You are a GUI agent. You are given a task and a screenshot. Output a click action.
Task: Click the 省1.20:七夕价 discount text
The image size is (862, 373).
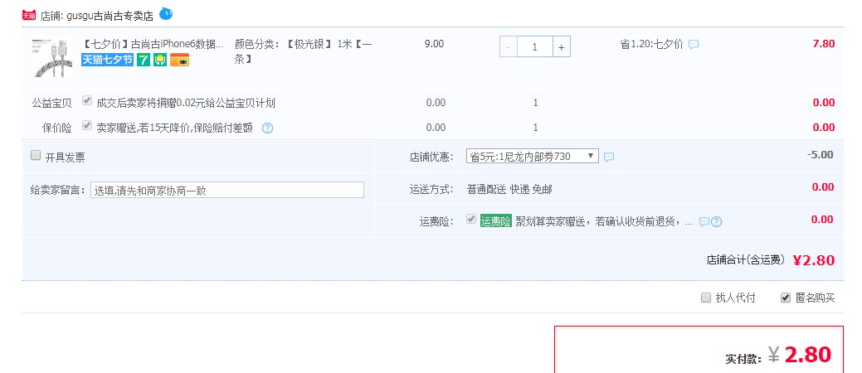pyautogui.click(x=652, y=45)
